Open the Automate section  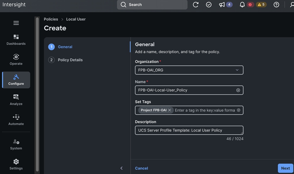click(16, 120)
